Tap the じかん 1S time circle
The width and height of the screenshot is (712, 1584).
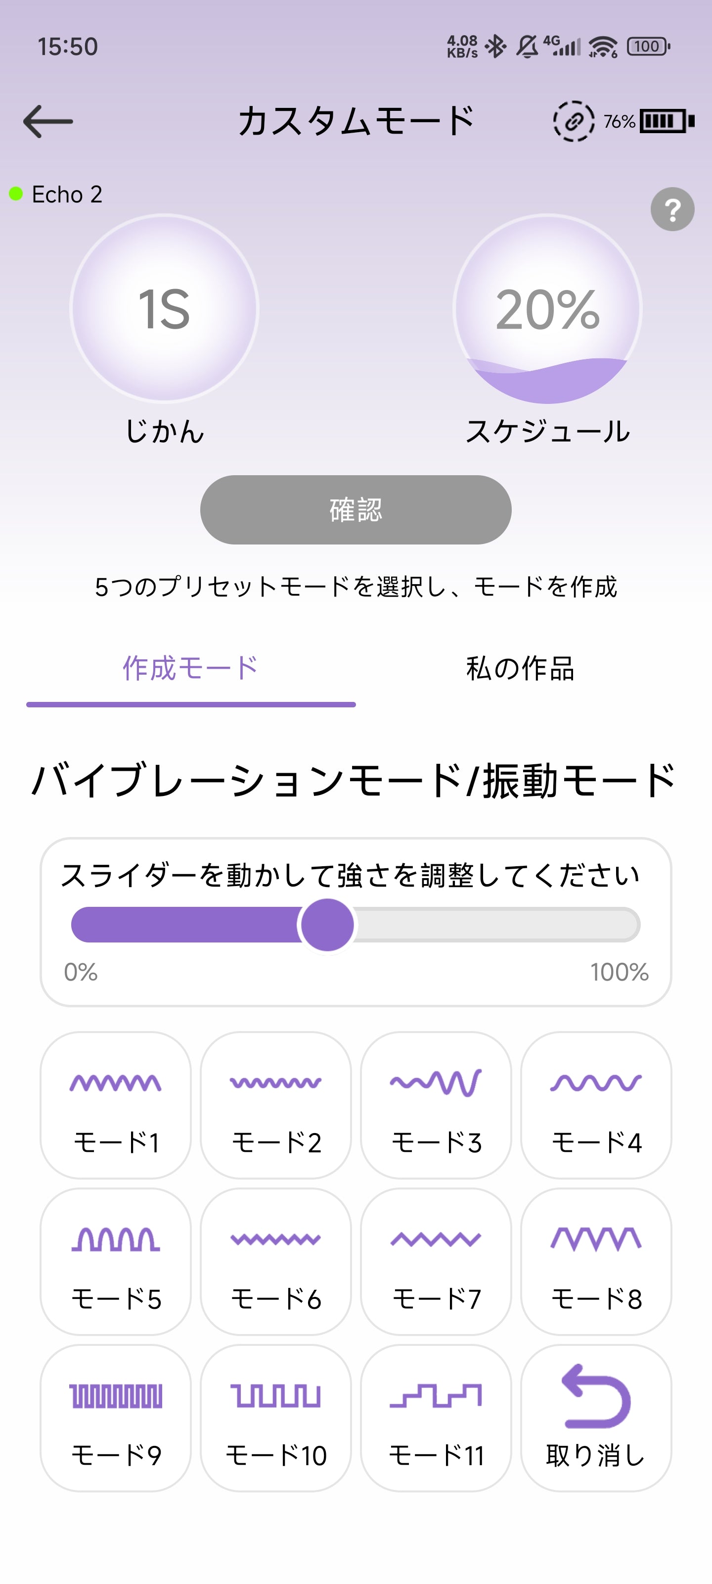click(x=164, y=308)
